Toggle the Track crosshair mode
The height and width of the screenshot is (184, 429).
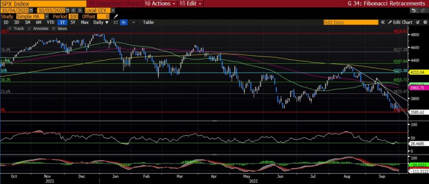(17, 29)
